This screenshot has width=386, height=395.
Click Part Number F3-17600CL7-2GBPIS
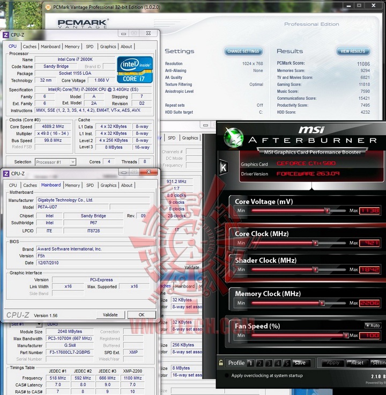coord(70,352)
